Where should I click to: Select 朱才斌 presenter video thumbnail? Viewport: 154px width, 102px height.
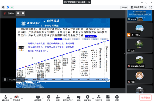click(140, 15)
